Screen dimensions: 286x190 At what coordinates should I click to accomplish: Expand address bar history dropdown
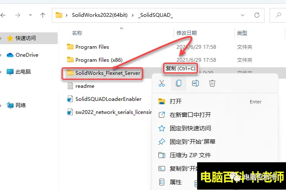[243, 15]
